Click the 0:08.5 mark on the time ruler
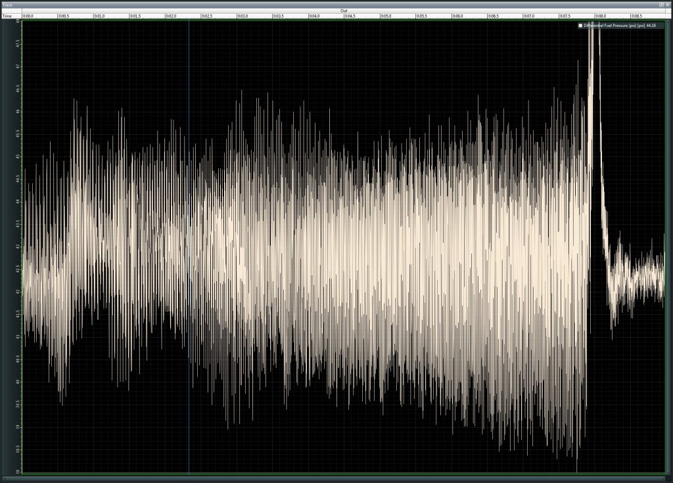The height and width of the screenshot is (483, 673). pos(636,16)
